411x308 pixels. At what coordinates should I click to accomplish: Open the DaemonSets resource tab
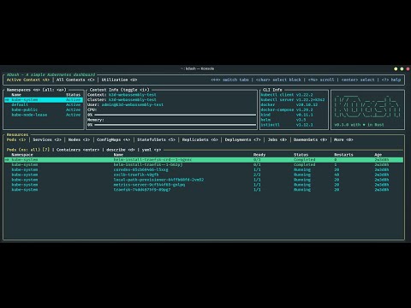pos(310,139)
